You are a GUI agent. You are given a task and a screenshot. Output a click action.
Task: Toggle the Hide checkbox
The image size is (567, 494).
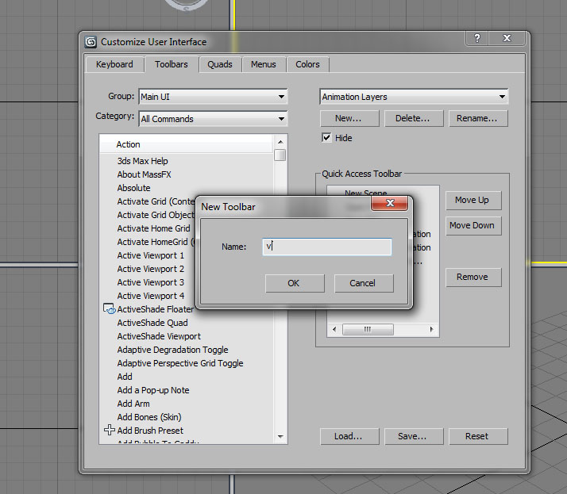[x=326, y=138]
